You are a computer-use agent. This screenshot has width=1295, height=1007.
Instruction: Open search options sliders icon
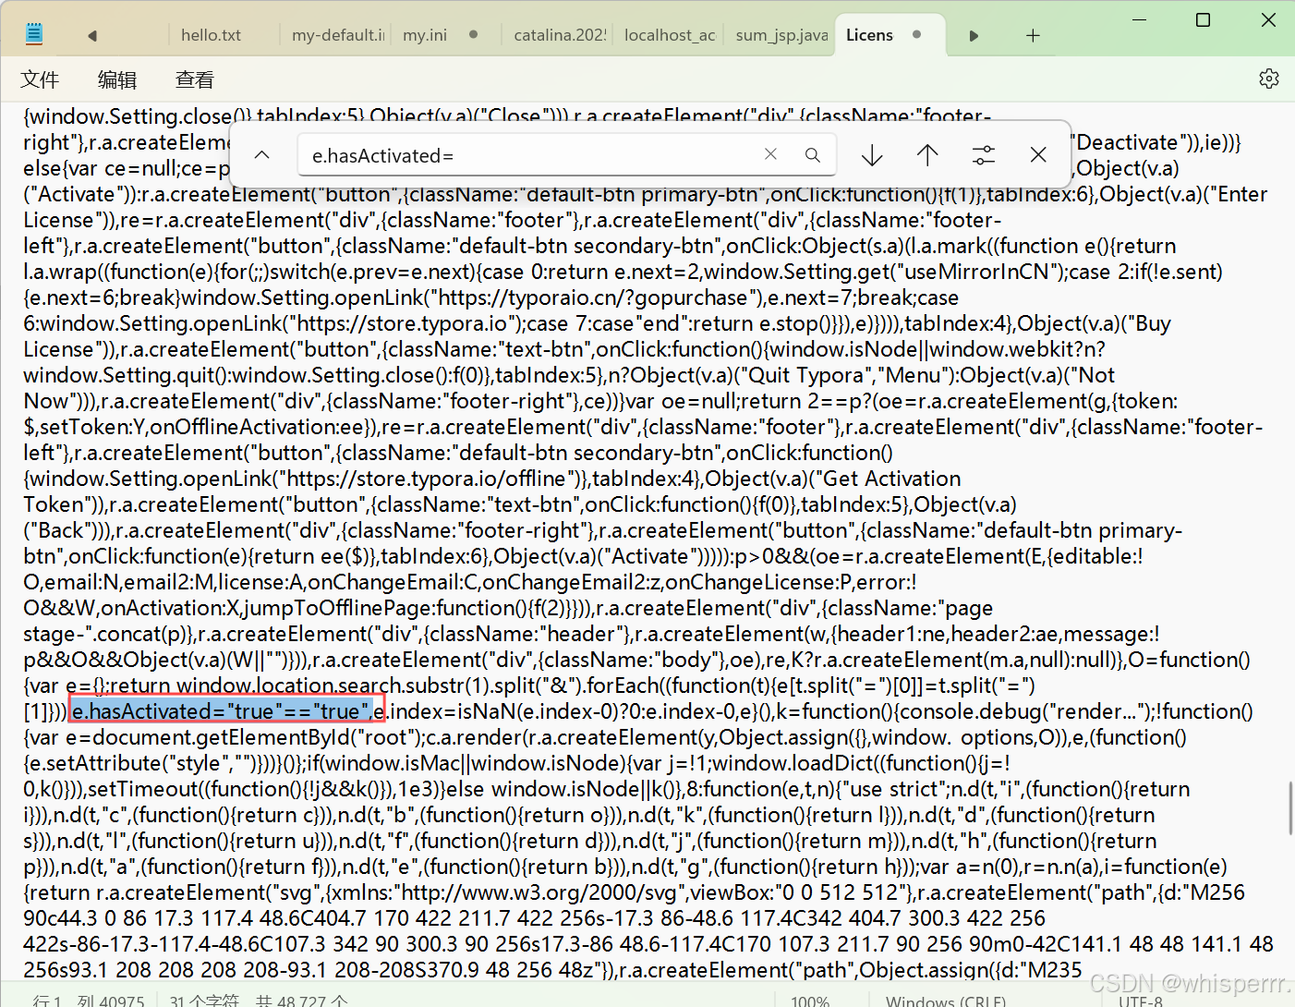tap(983, 155)
